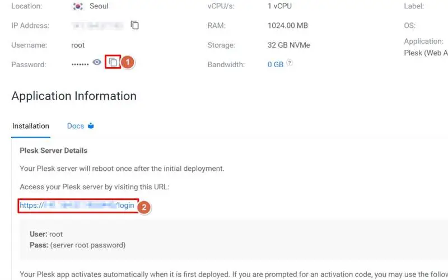Screen dimensions: 448x280
Task: Click the Bandwidth help question mark
Action: tap(290, 63)
